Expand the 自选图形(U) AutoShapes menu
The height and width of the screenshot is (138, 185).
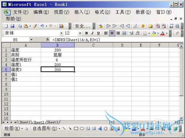46,128
